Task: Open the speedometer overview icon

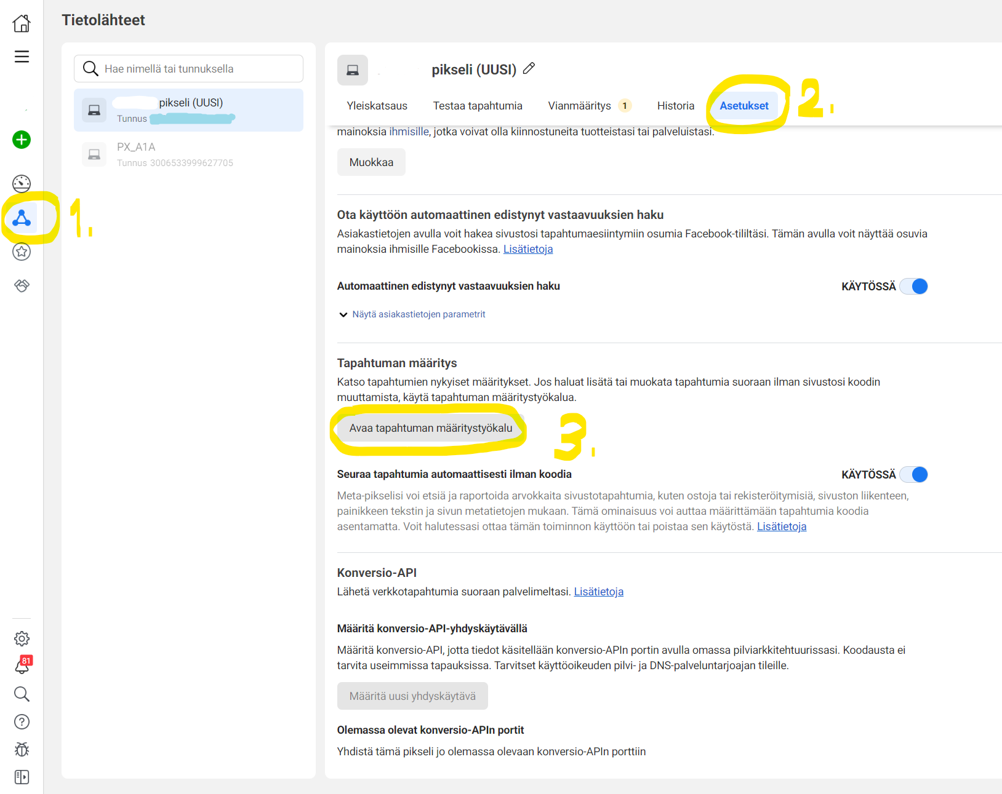Action: click(x=22, y=183)
